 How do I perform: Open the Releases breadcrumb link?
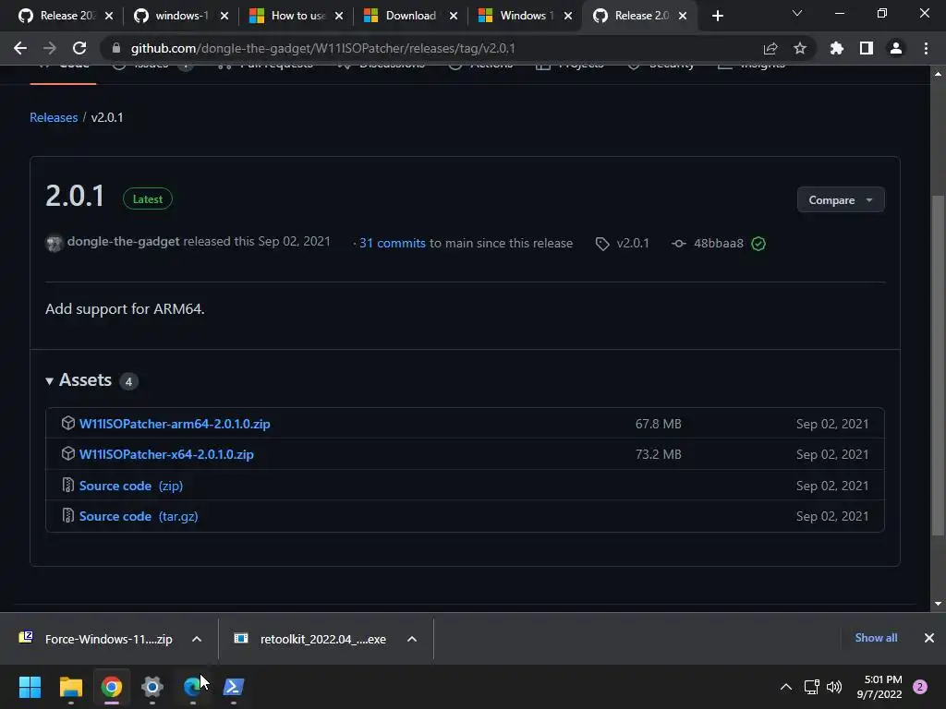[54, 117]
